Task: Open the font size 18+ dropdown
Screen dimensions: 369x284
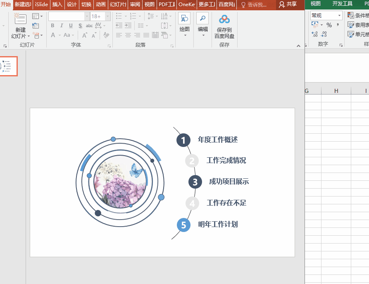Action: (x=107, y=16)
